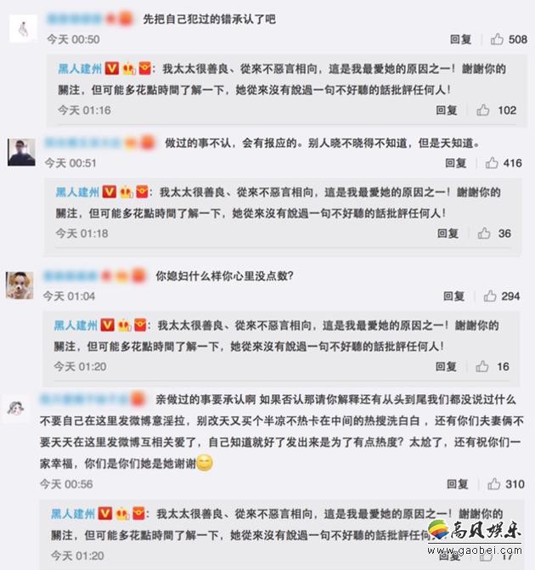Like the comment with 508 likes
This screenshot has height=570, width=535.
click(497, 39)
